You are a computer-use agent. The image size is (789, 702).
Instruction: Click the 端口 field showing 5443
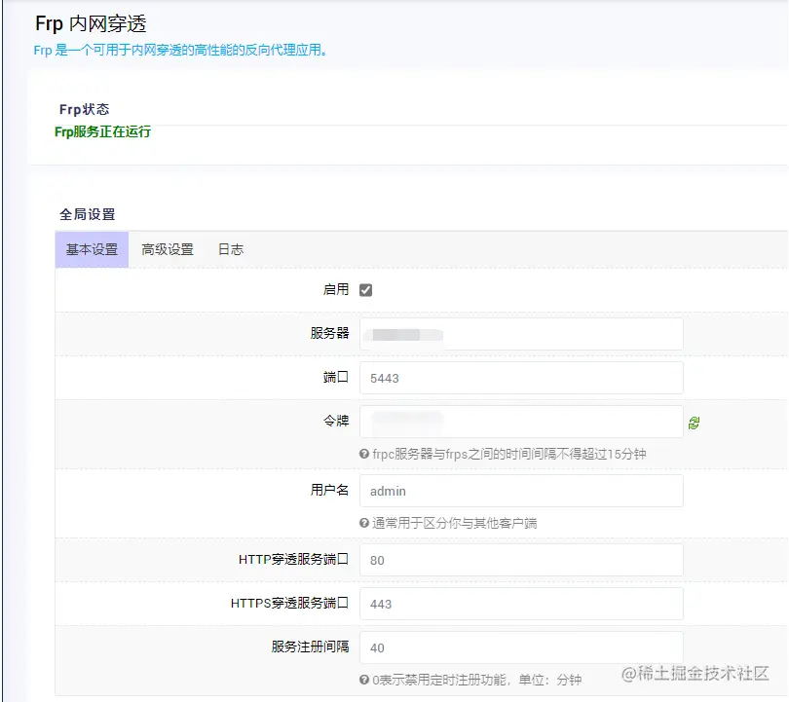pyautogui.click(x=521, y=378)
